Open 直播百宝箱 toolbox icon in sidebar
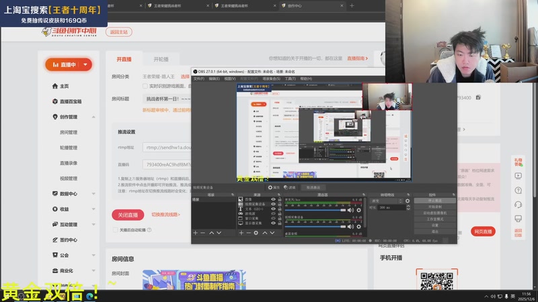Viewport: 538px width, 302px height. click(x=55, y=101)
